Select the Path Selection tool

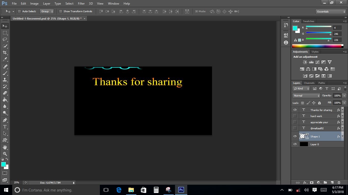point(5,133)
